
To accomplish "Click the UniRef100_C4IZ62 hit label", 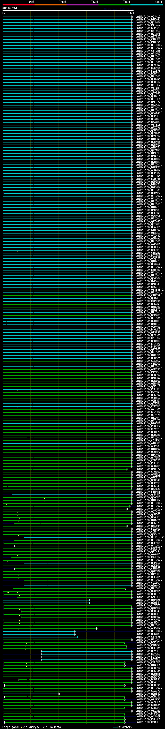I will click(x=148, y=25).
